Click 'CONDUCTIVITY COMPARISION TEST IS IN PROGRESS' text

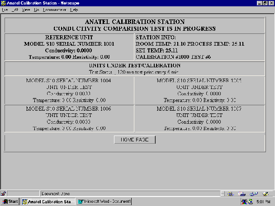coord(134,28)
